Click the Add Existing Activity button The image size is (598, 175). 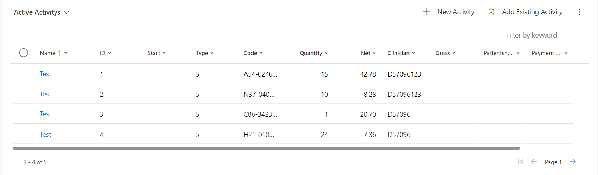(x=525, y=12)
